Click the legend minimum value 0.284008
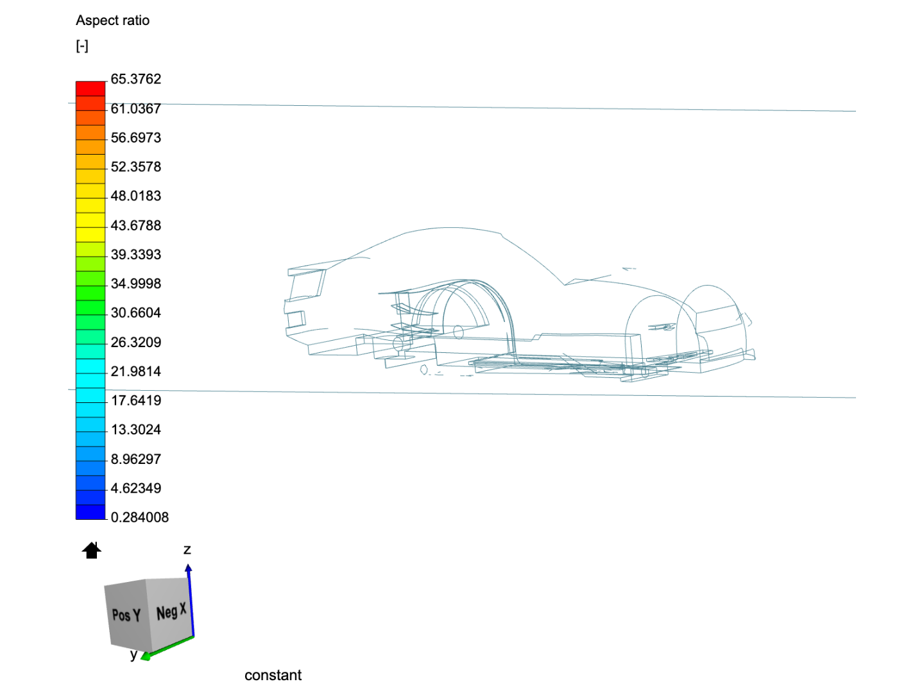Viewport: 924px width, 693px height. coord(140,517)
